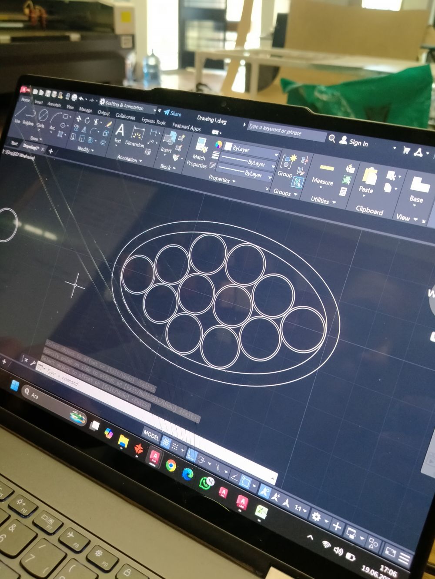
Task: Expand the Utilities panel
Action: [x=323, y=201]
